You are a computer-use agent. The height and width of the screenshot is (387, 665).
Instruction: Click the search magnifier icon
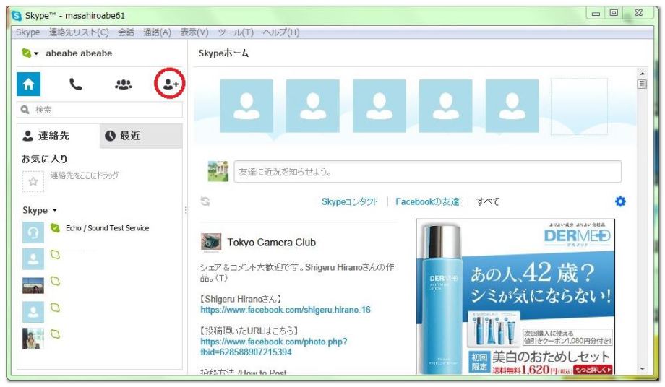point(25,110)
